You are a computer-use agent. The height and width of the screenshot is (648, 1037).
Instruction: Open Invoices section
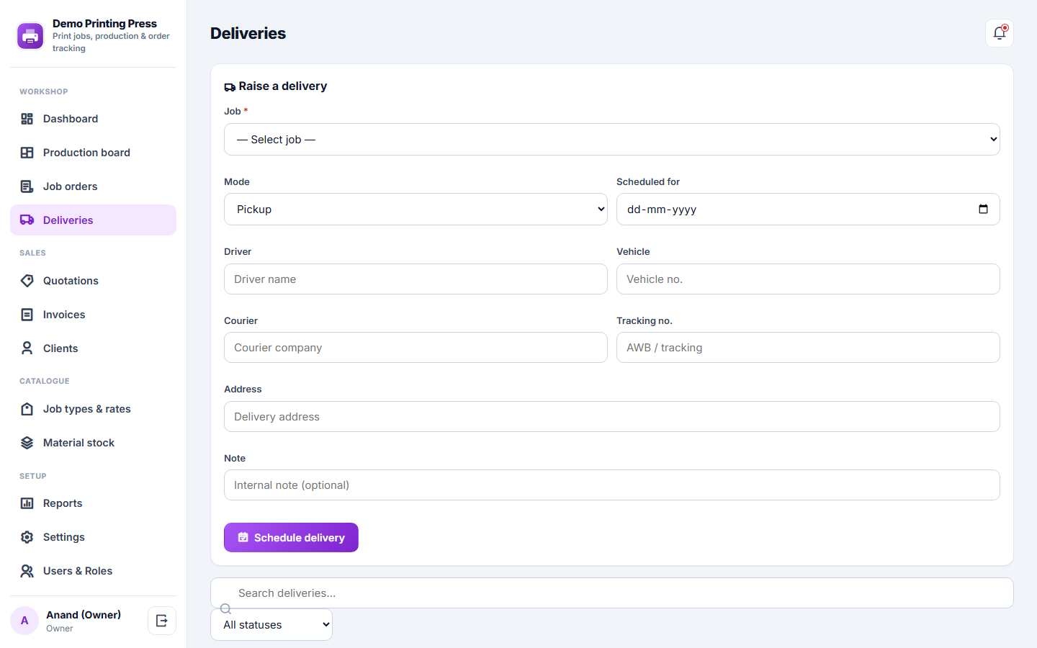pos(93,315)
